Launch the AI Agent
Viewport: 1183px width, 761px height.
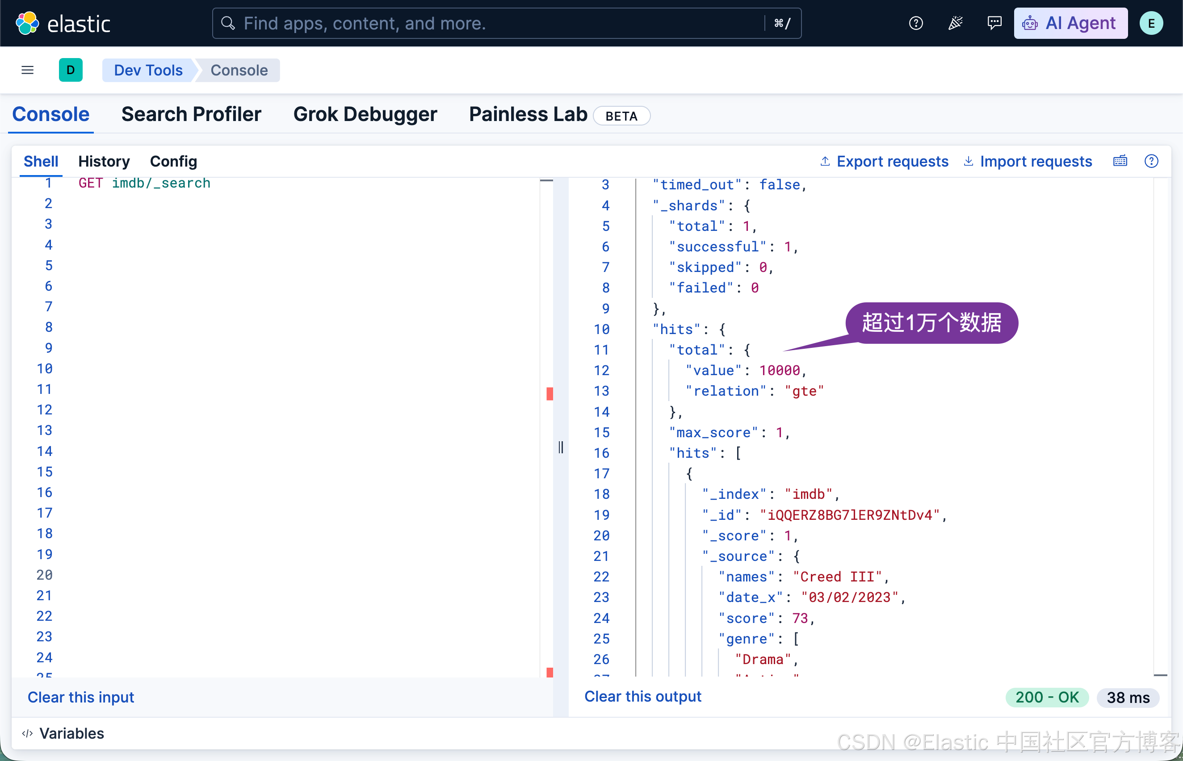click(1070, 23)
